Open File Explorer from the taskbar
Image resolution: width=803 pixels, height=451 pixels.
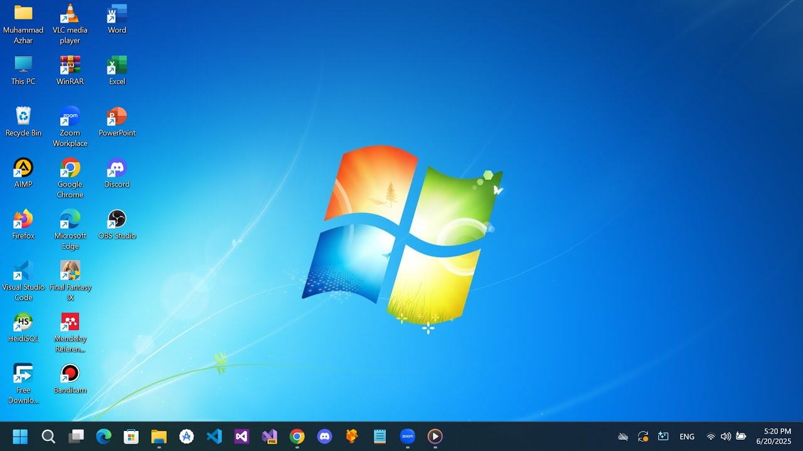pos(159,437)
